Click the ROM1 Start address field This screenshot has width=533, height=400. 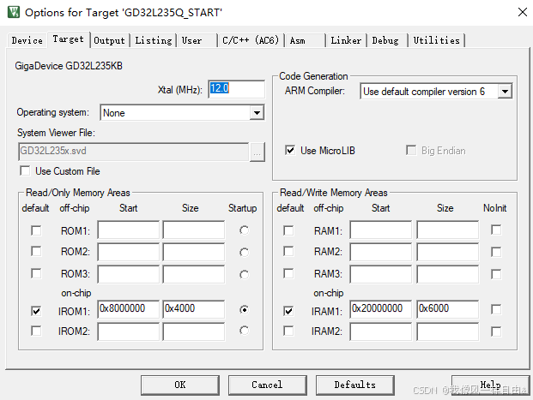[x=129, y=230]
